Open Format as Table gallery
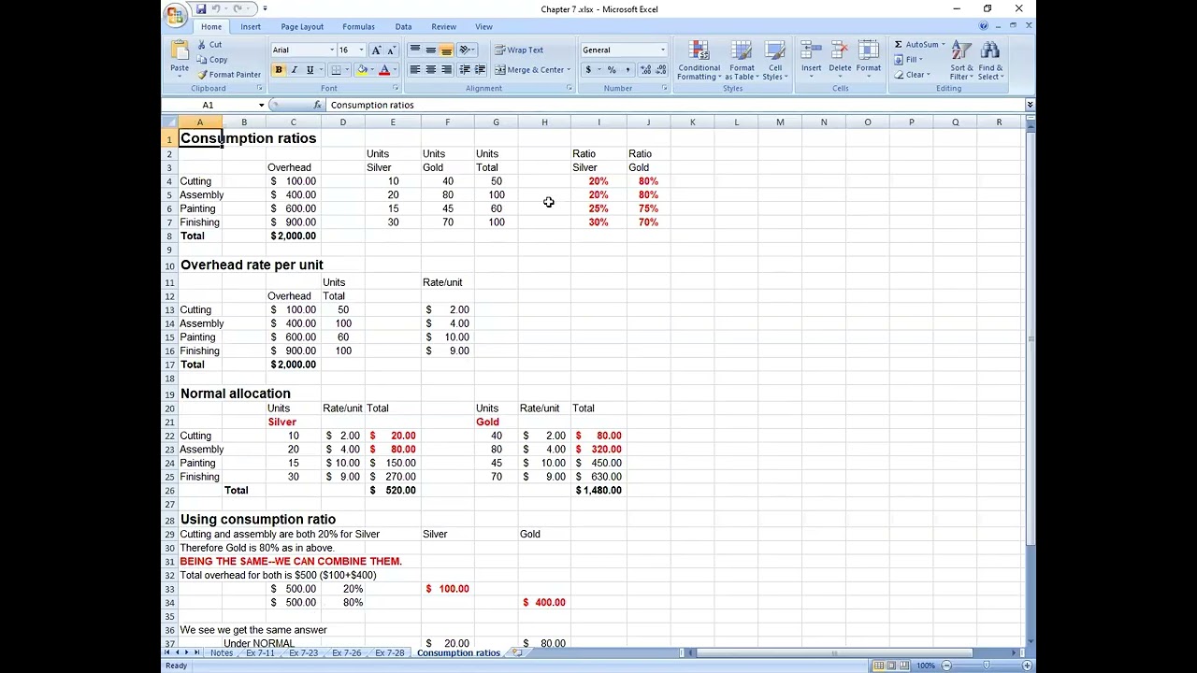This screenshot has width=1197, height=673. click(x=742, y=60)
